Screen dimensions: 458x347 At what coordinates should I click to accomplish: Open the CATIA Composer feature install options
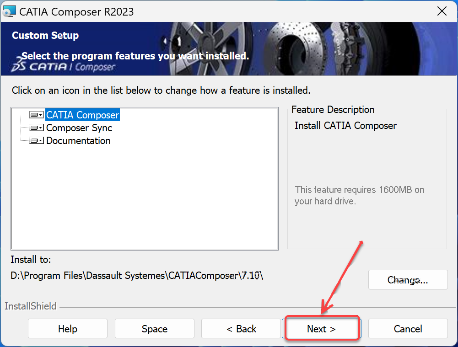[x=40, y=115]
